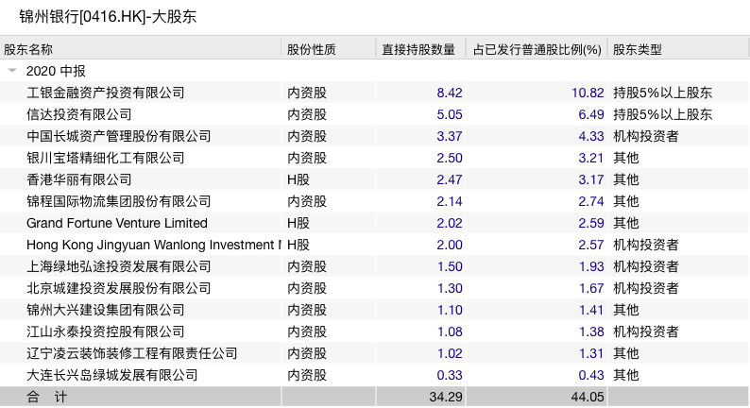The width and height of the screenshot is (750, 408).
Task: Click H股 cell in Grand Fortune row
Action: point(298,223)
